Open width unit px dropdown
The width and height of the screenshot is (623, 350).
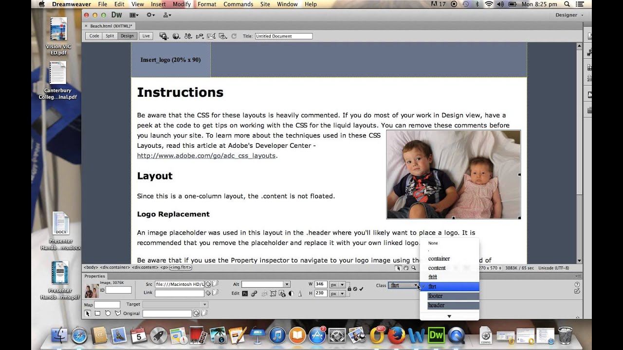(x=337, y=284)
